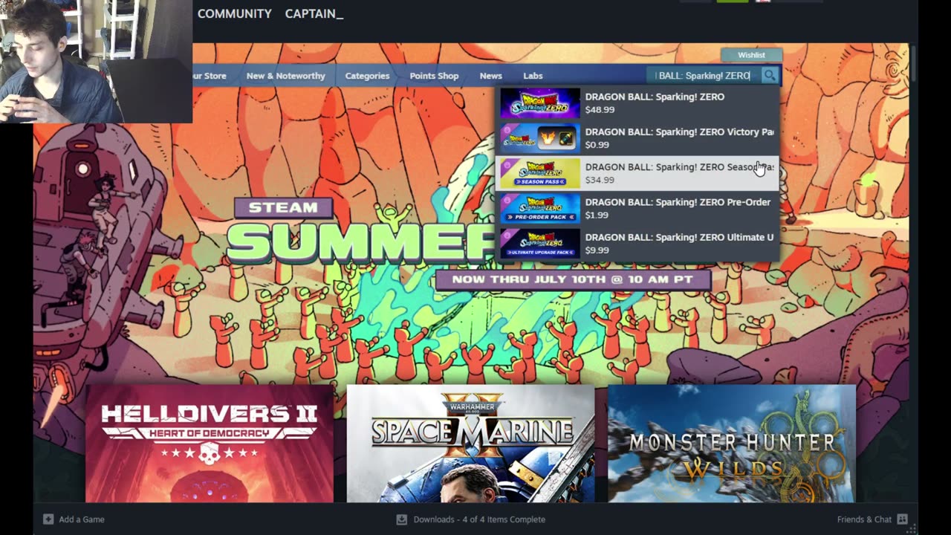951x535 pixels.
Task: Open the Helldivers II Heart of Democracy card
Action: coord(210,444)
